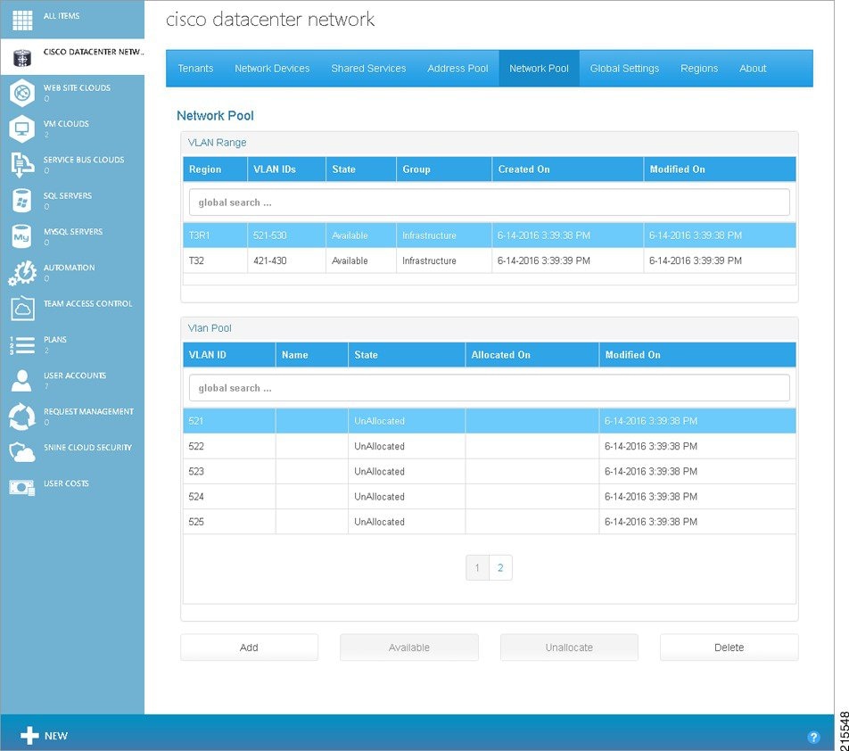
Task: Select the Network Pool tab
Action: click(x=540, y=69)
